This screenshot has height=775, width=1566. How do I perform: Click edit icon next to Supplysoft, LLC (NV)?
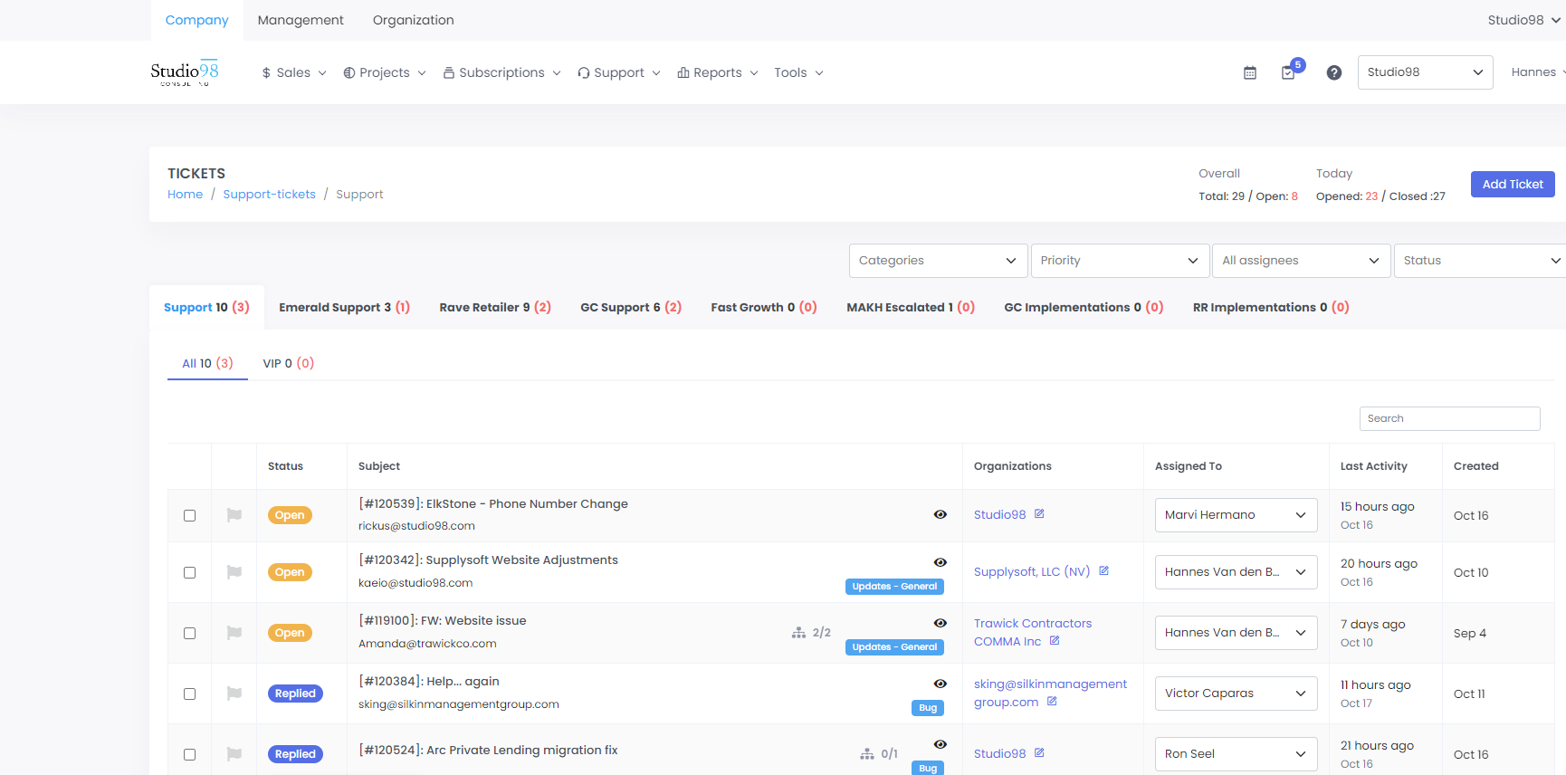pos(1103,571)
